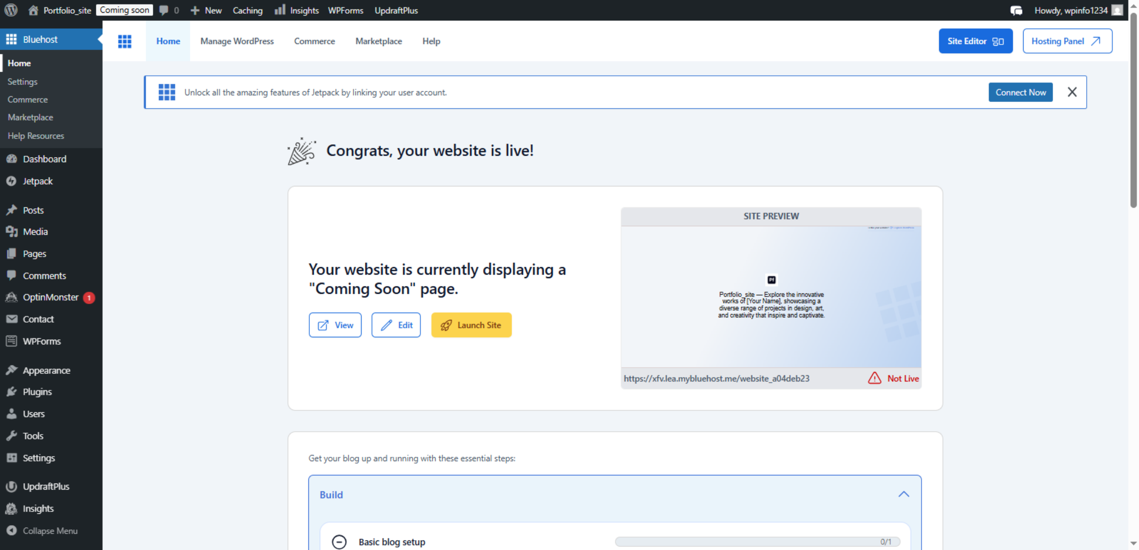
Task: Open the site preview URL link
Action: click(x=716, y=378)
